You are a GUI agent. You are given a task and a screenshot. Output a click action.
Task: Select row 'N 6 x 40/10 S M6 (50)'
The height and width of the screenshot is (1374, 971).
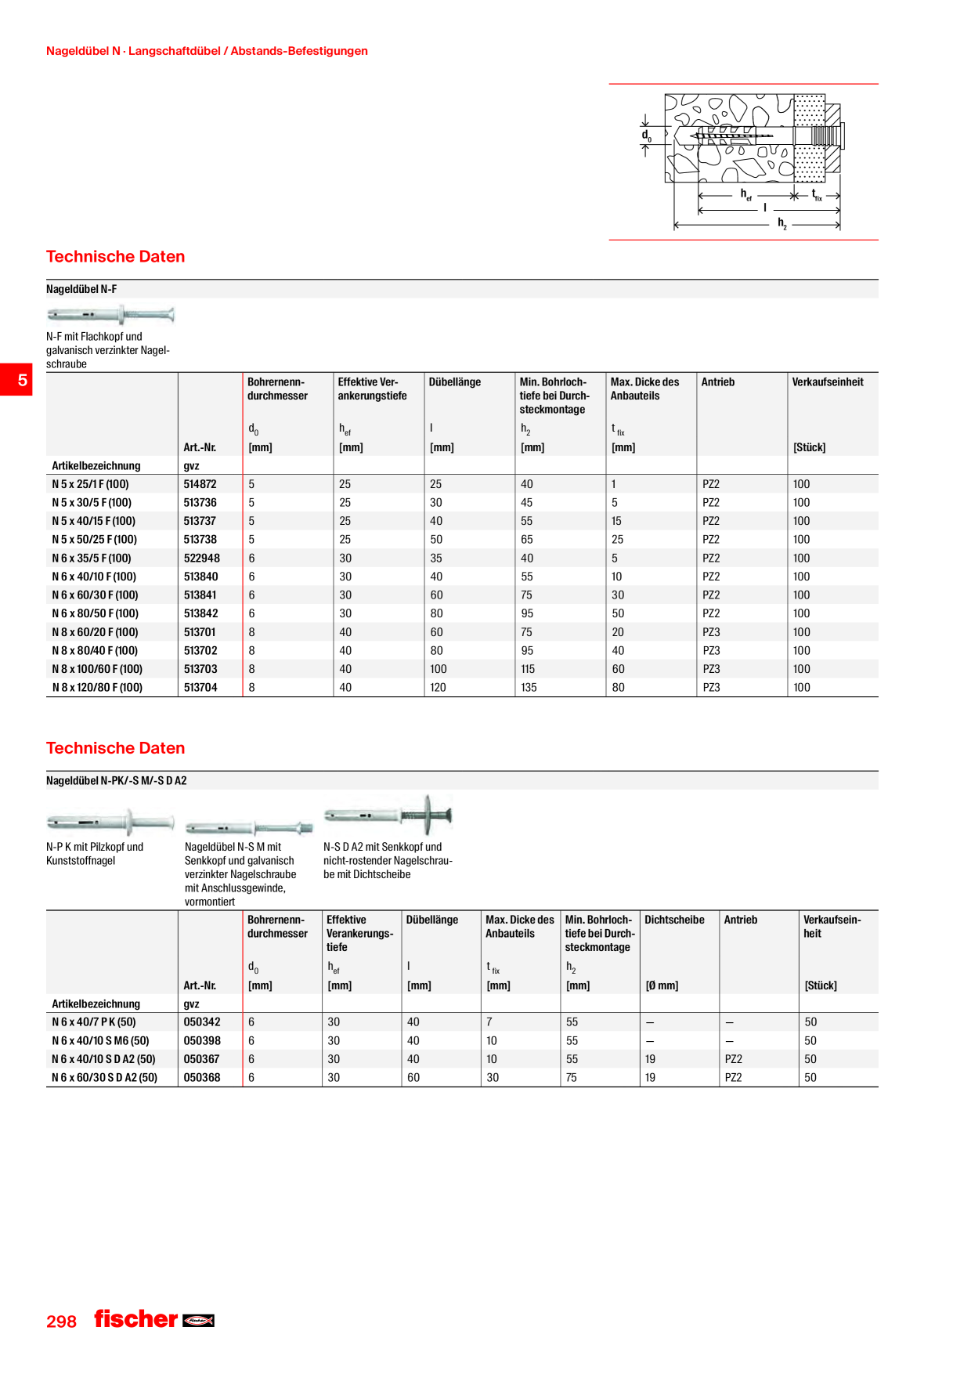tap(462, 1041)
